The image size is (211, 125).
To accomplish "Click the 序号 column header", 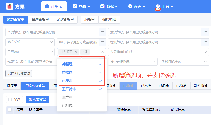I will pos(20,110).
